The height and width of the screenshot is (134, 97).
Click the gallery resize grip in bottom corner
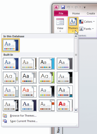76,125
